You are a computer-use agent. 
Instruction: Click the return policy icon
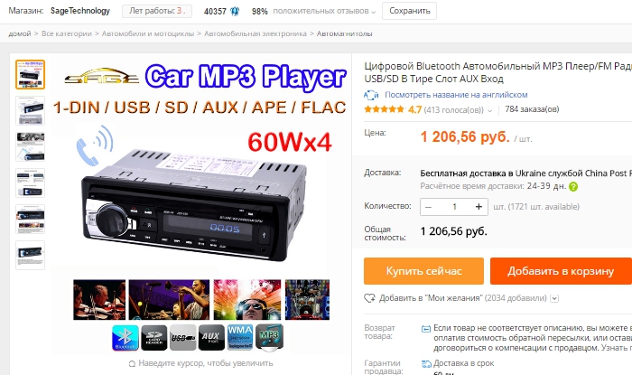tap(426, 329)
